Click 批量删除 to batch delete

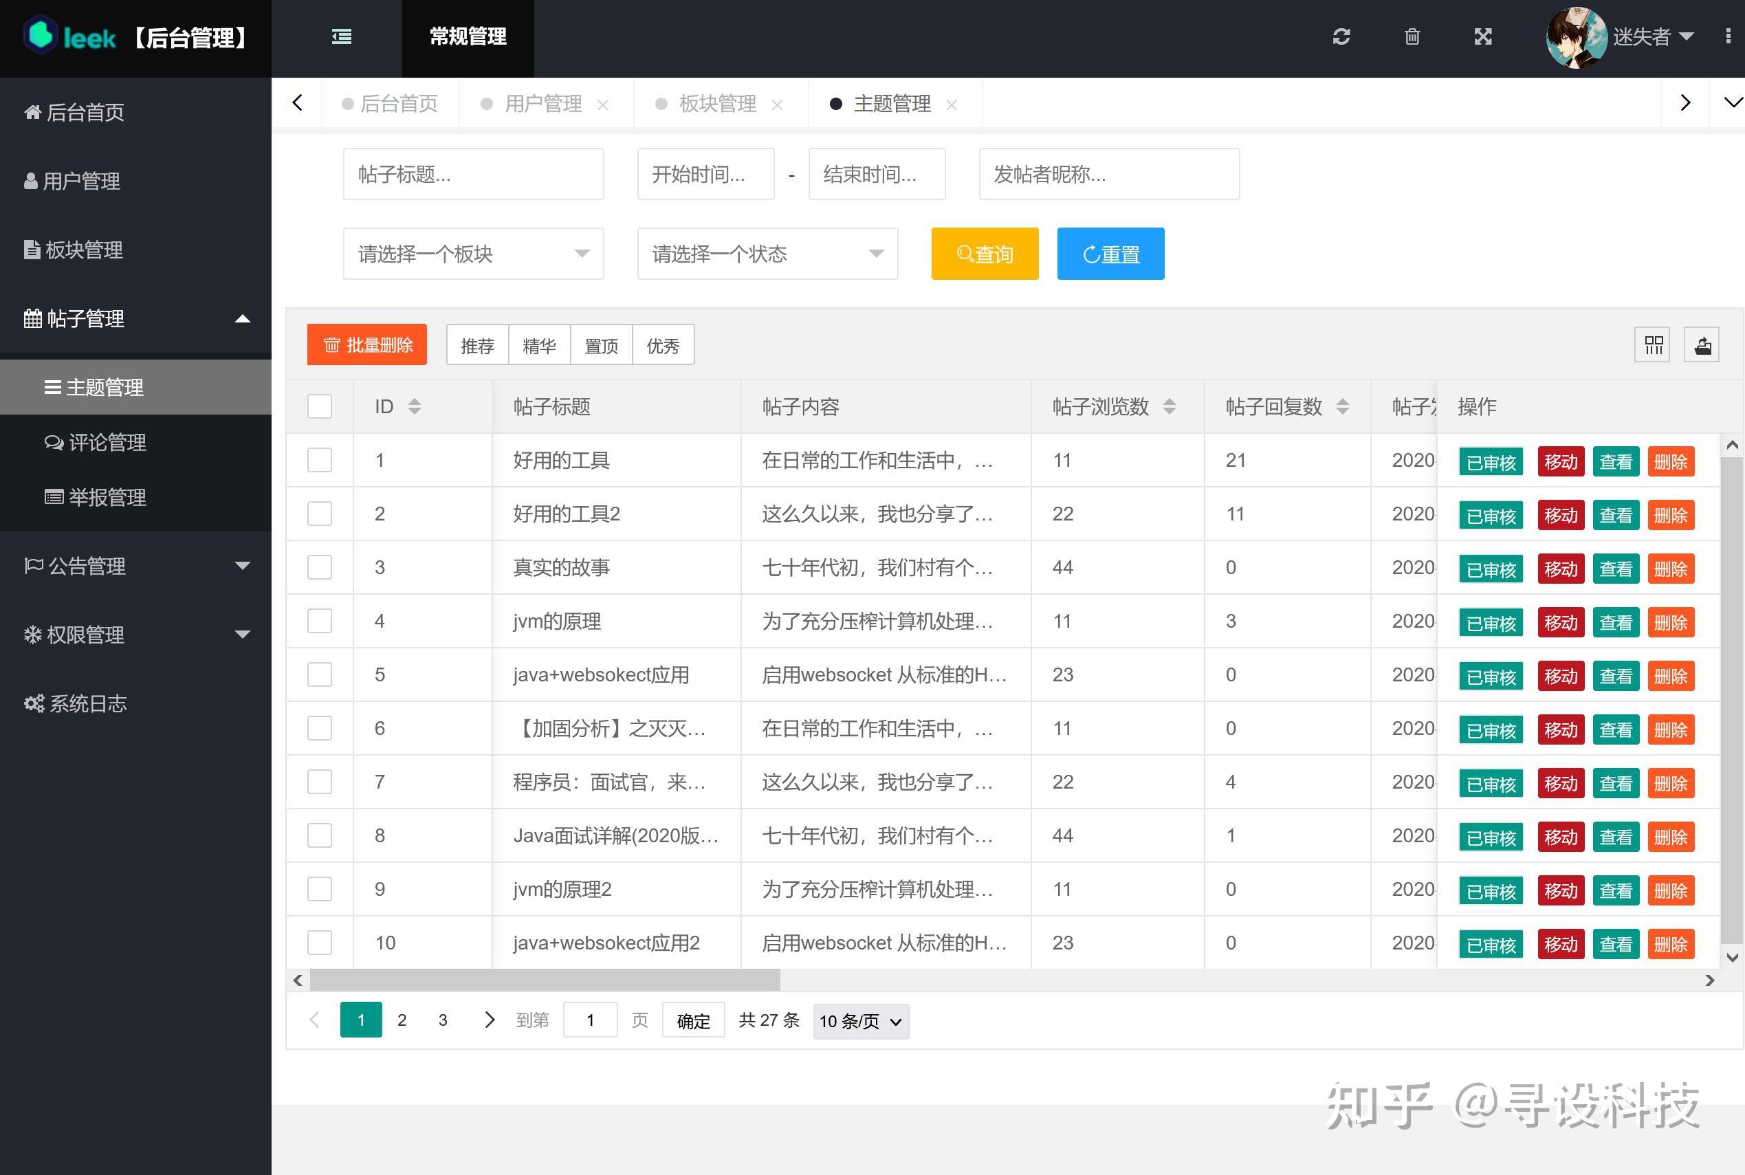pyautogui.click(x=366, y=344)
